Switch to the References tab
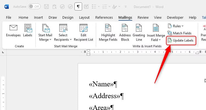 104,18
